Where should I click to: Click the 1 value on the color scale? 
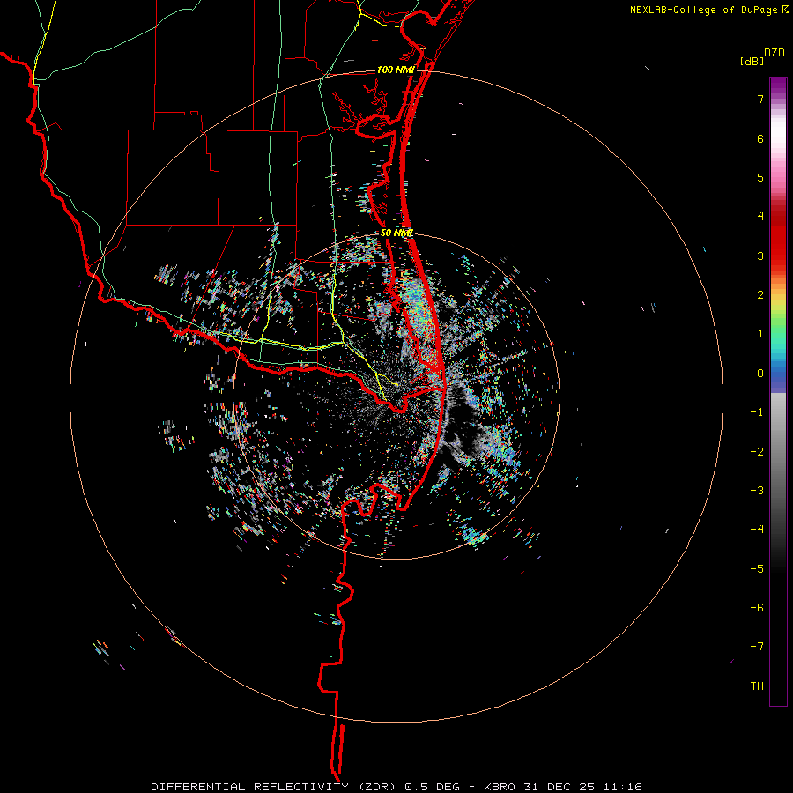pyautogui.click(x=760, y=334)
